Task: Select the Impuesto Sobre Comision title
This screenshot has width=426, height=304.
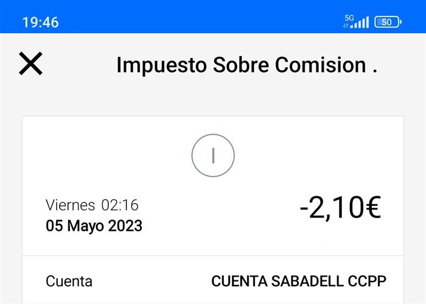Action: 246,65
